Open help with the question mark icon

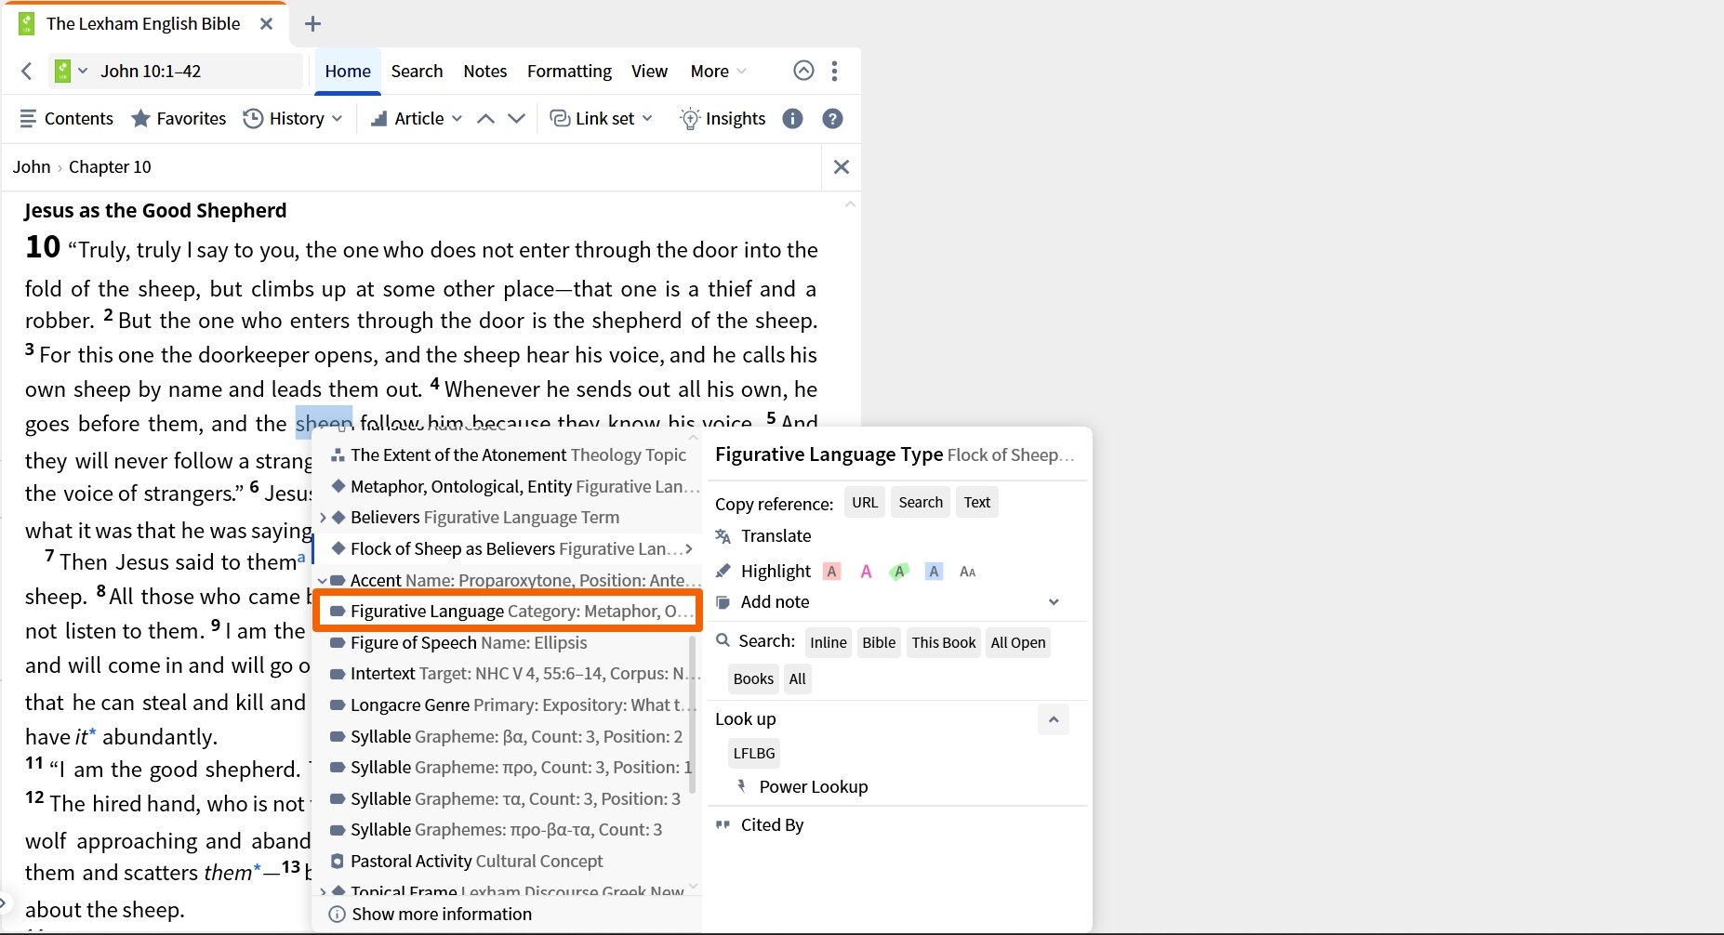[x=832, y=118]
